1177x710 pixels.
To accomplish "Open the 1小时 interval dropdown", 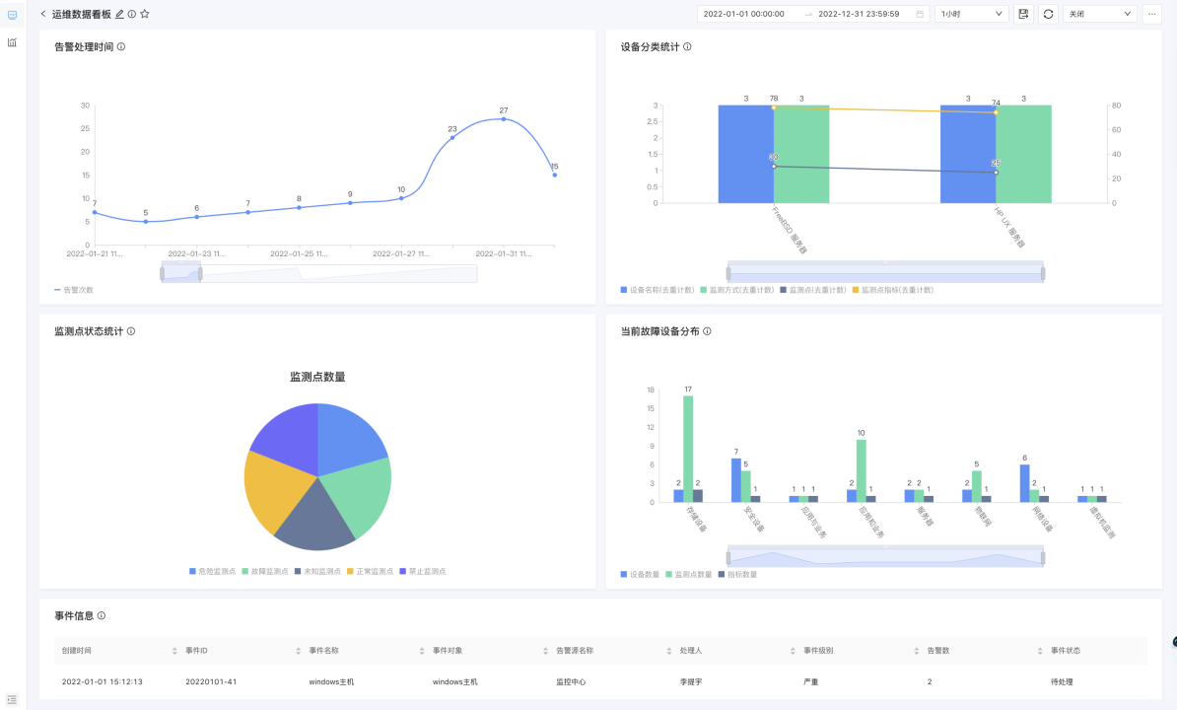I will 971,14.
